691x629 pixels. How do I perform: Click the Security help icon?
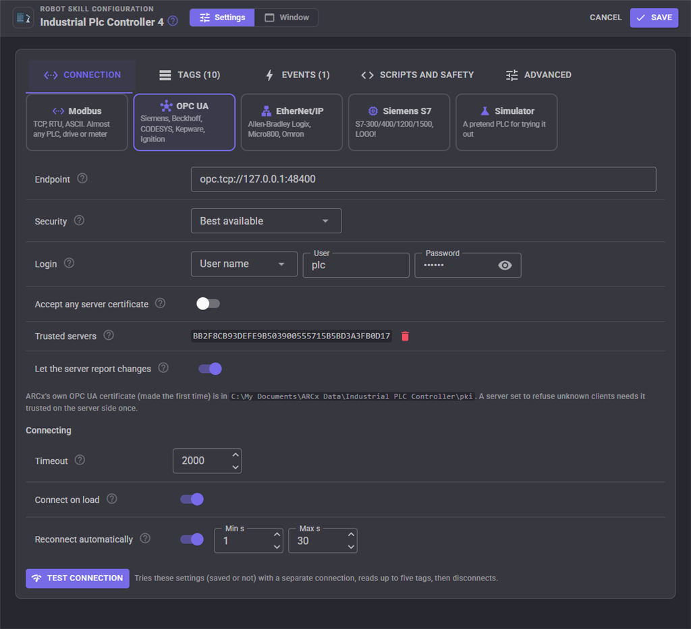pyautogui.click(x=80, y=220)
